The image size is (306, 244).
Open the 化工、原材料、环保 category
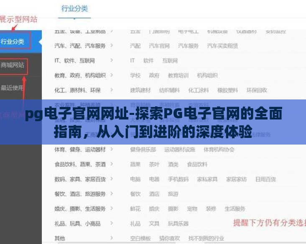tap(77, 90)
